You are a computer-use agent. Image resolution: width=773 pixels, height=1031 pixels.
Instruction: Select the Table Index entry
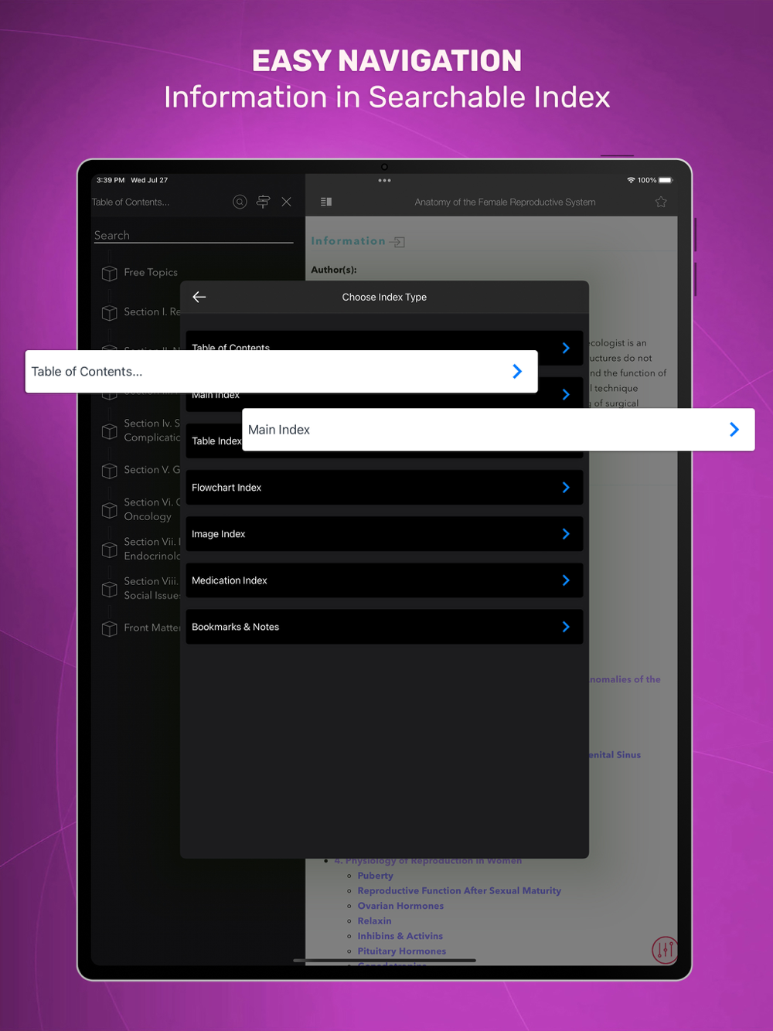coord(216,441)
